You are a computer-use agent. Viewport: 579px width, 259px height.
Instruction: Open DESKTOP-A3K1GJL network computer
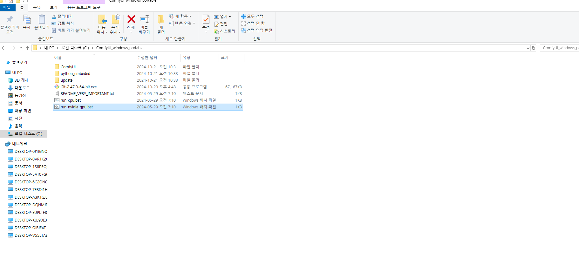coord(31,197)
